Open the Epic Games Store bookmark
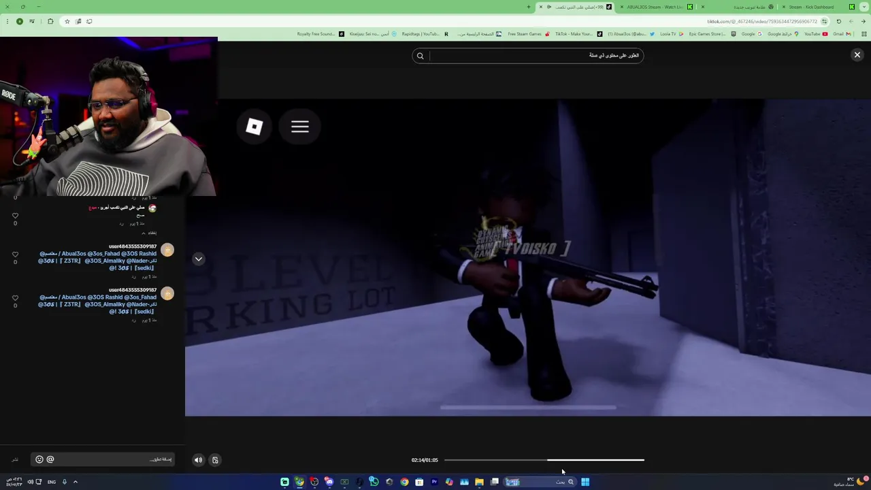The image size is (871, 490). 711,34
